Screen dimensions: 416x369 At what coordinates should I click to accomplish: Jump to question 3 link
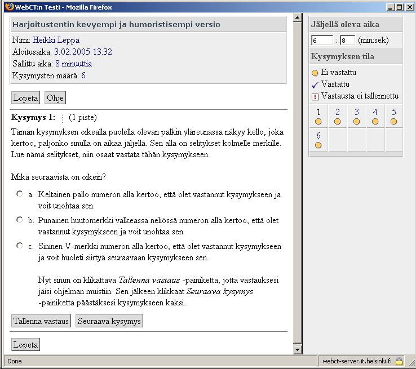pos(357,112)
